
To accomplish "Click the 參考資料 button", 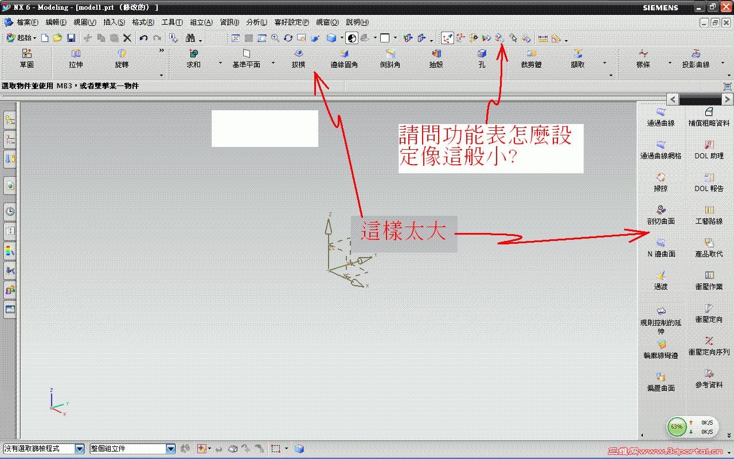I will tap(709, 379).
